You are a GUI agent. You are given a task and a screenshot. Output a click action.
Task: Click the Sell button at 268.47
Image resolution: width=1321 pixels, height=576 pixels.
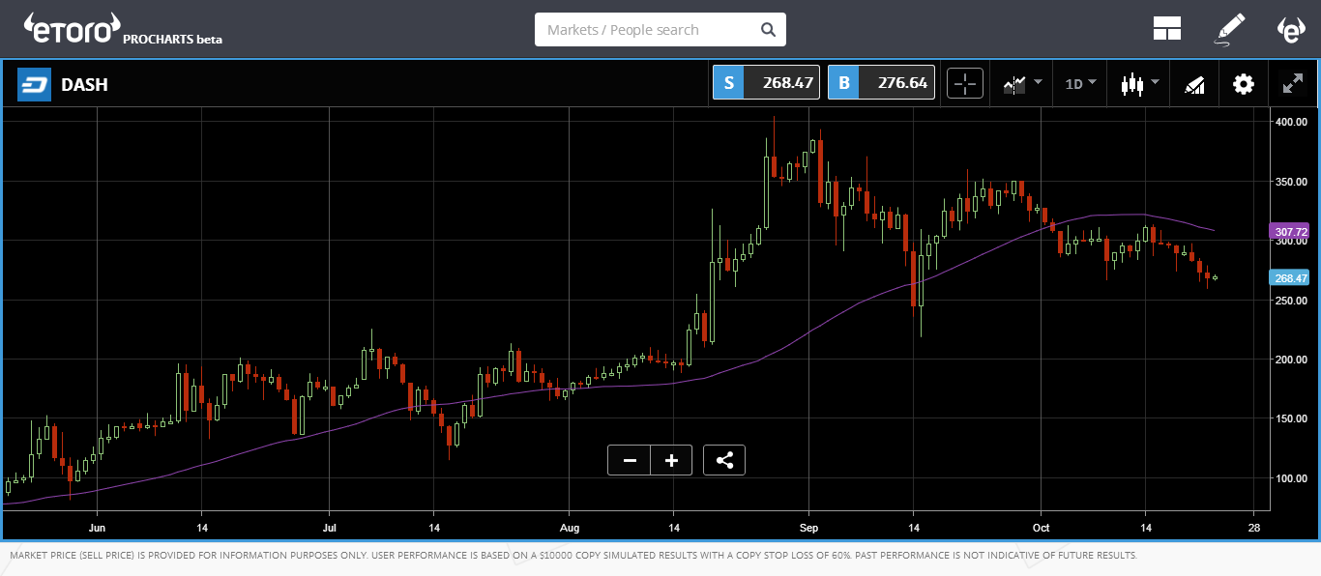[x=766, y=82]
